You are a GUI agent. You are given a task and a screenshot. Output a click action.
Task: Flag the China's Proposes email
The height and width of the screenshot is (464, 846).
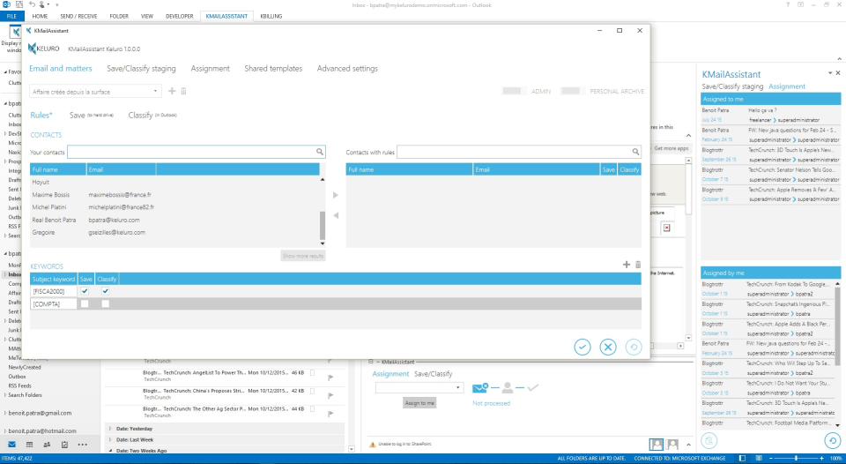click(x=330, y=395)
